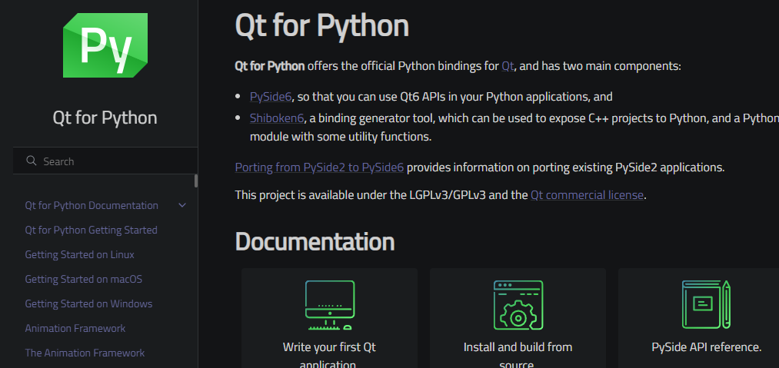Follow the Shiboken6 link
The width and height of the screenshot is (779, 368).
tap(277, 118)
